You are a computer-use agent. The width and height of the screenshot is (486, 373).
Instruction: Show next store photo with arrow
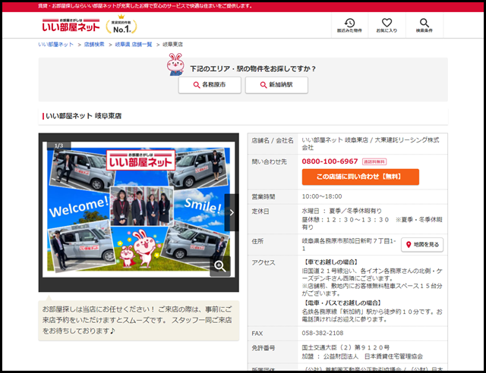231,212
